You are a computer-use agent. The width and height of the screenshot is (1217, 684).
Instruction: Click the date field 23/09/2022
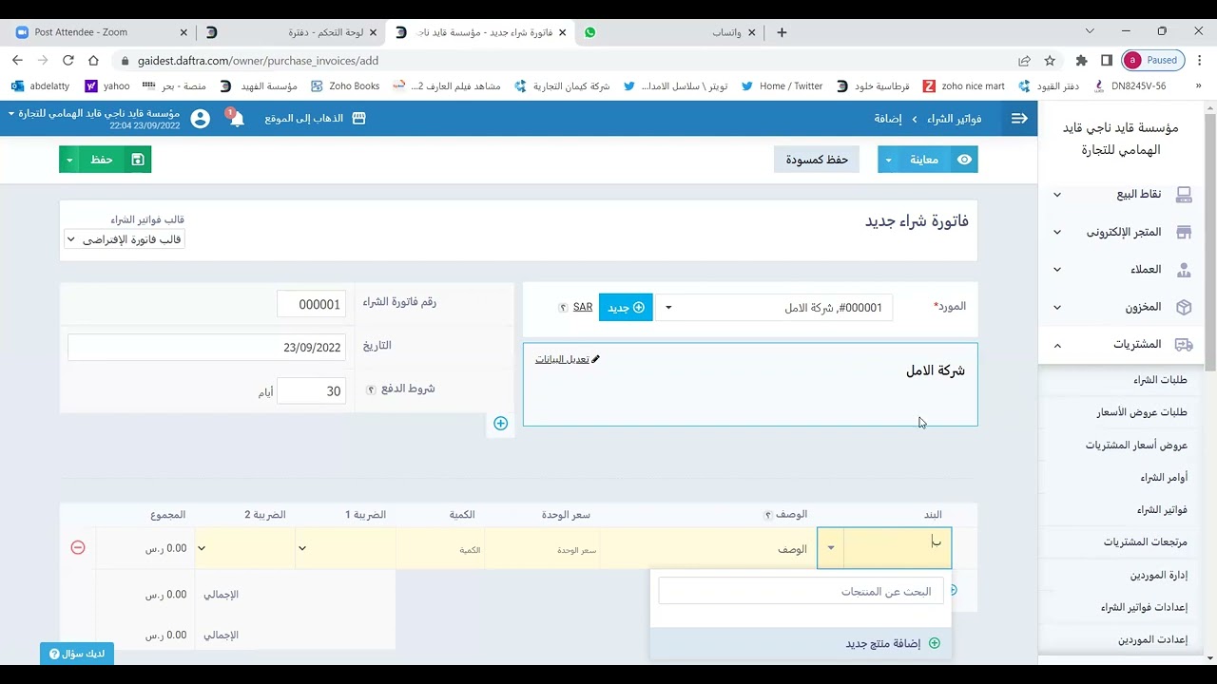[x=206, y=348]
